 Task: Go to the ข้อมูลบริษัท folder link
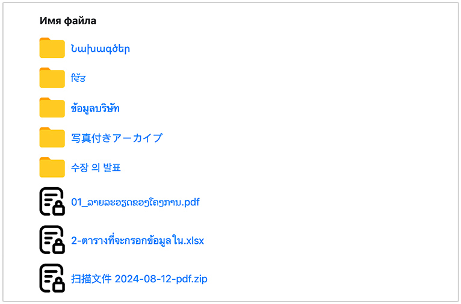[x=95, y=108]
